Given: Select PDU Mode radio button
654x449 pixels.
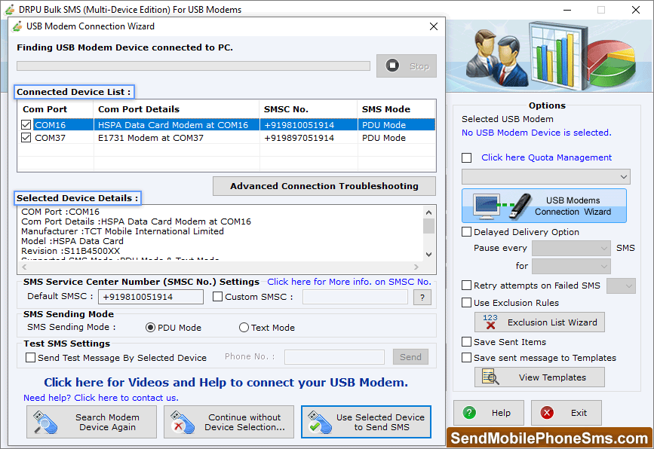Looking at the screenshot, I should click(150, 328).
